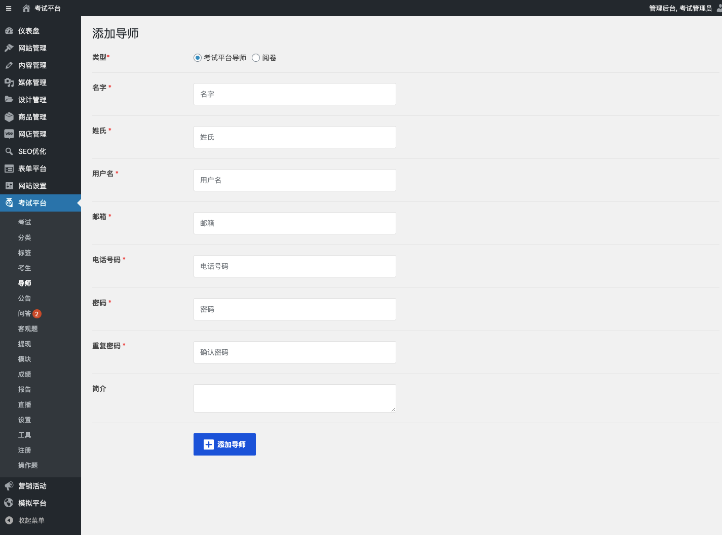Click the blue 添加导师 button
The image size is (722, 535).
point(224,444)
